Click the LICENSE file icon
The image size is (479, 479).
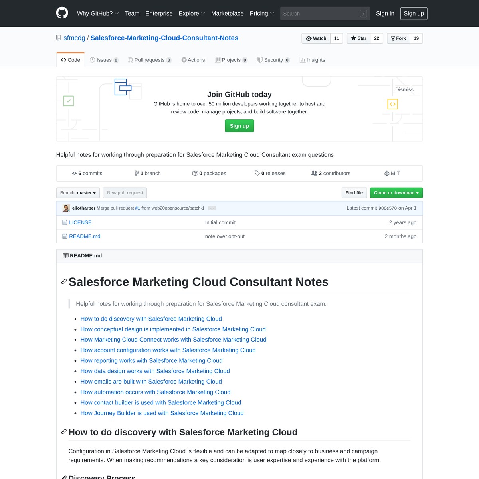tap(65, 222)
